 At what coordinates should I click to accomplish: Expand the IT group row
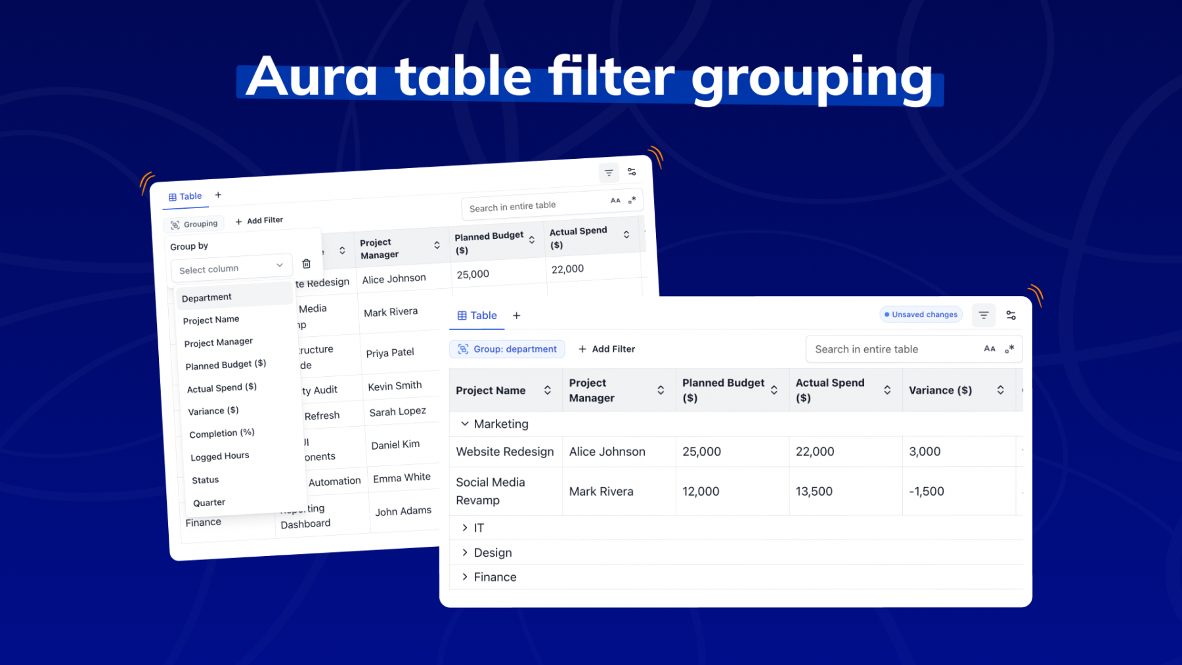coord(465,528)
